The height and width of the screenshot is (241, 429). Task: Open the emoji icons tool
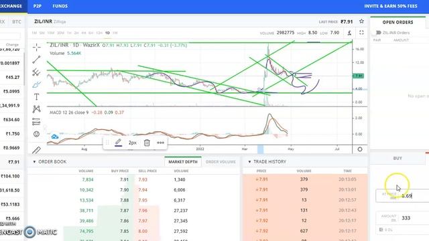[x=36, y=134]
